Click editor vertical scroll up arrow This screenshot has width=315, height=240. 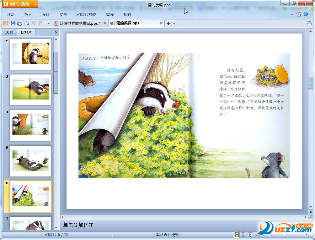[311, 31]
